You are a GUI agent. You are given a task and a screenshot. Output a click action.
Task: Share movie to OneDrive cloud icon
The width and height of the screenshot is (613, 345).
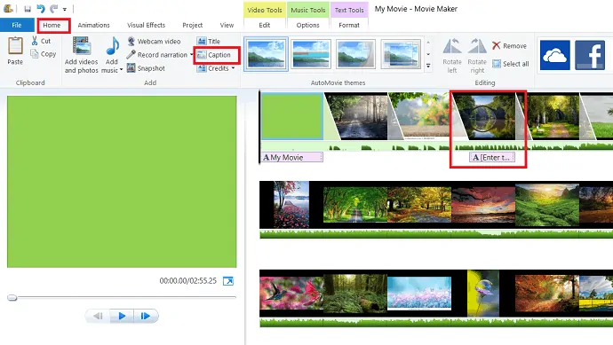pos(554,55)
